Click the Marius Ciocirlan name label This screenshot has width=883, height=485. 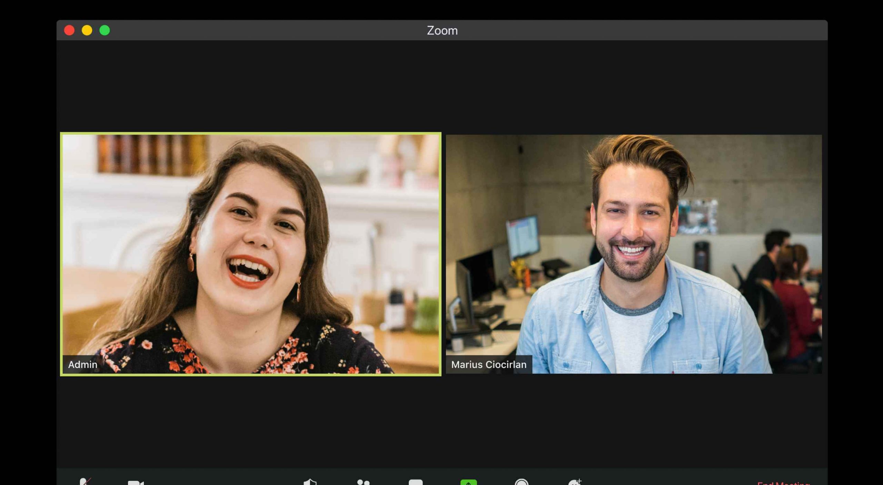pos(488,364)
